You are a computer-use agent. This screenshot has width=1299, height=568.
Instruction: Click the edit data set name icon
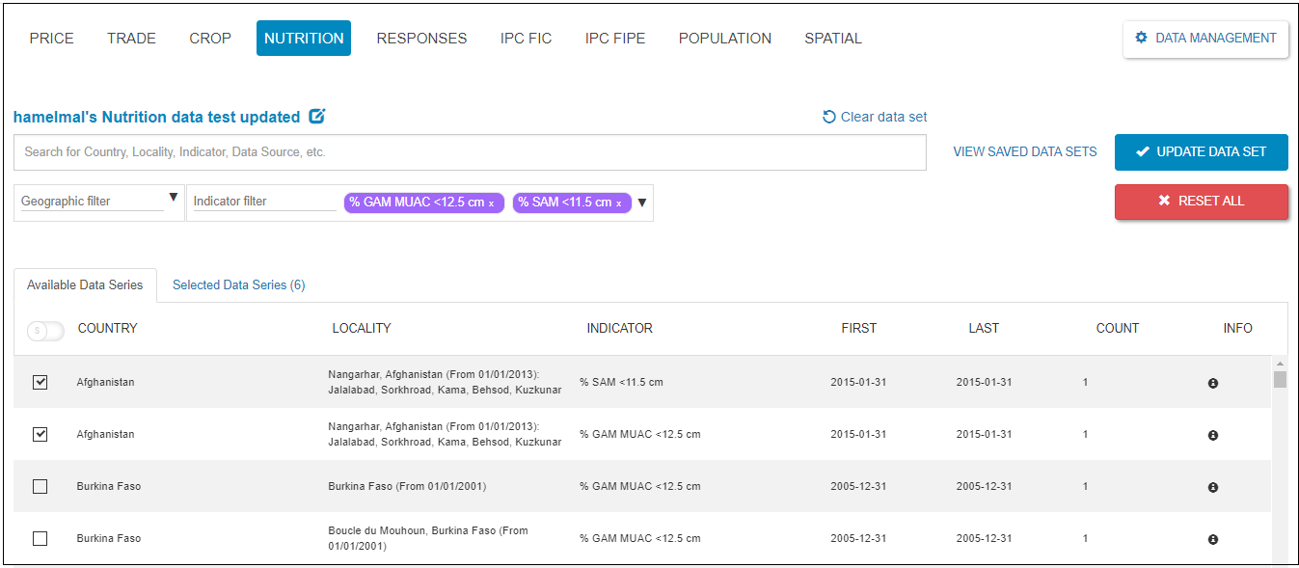pyautogui.click(x=316, y=117)
